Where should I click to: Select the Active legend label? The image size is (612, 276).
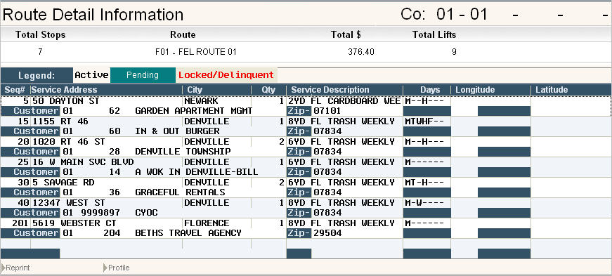point(91,75)
